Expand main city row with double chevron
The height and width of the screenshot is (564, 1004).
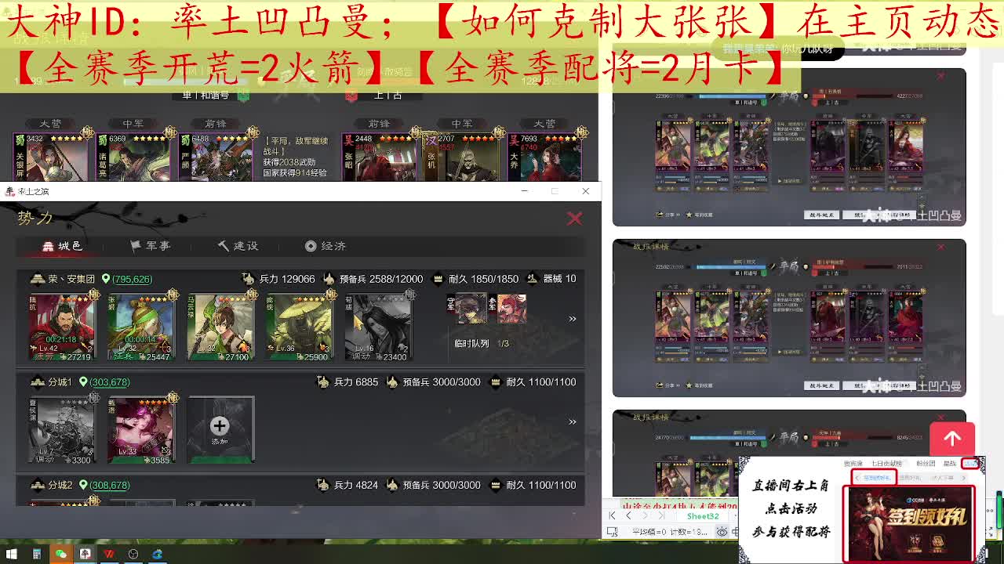click(573, 319)
